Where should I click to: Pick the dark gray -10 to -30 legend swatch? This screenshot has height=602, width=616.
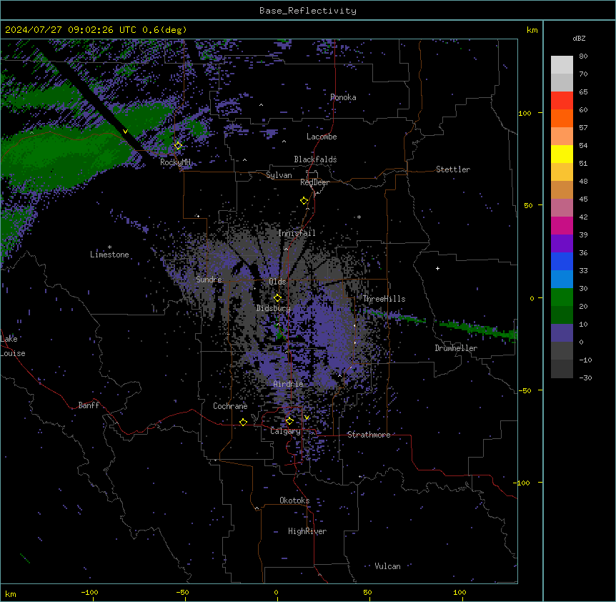[562, 369]
